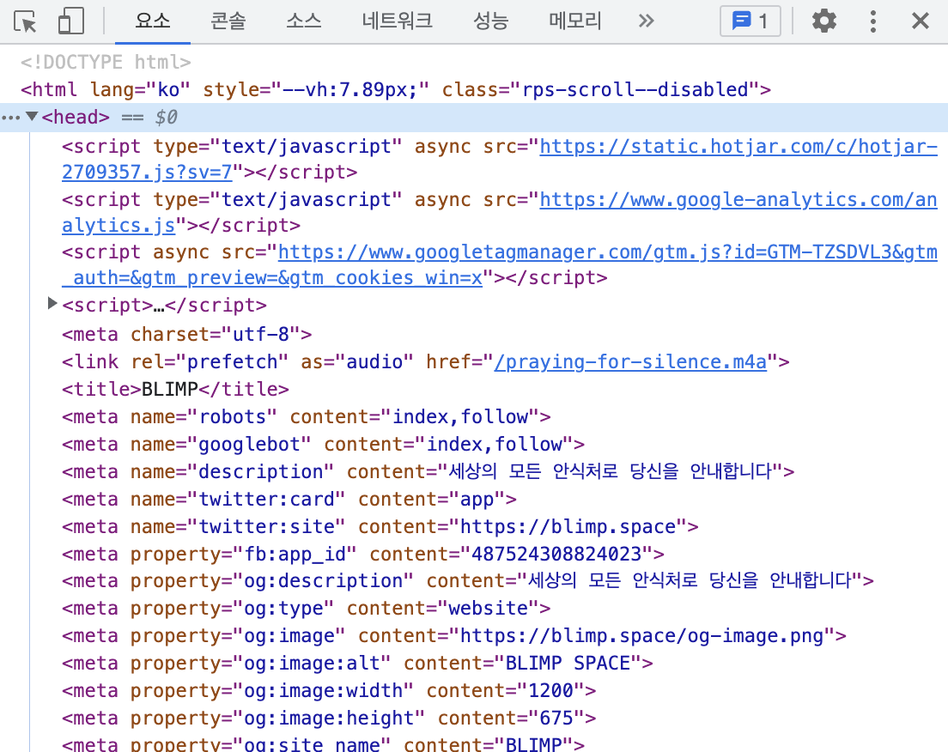Select the meta charset utf-8 node
The image size is (948, 752).
pyautogui.click(x=187, y=334)
